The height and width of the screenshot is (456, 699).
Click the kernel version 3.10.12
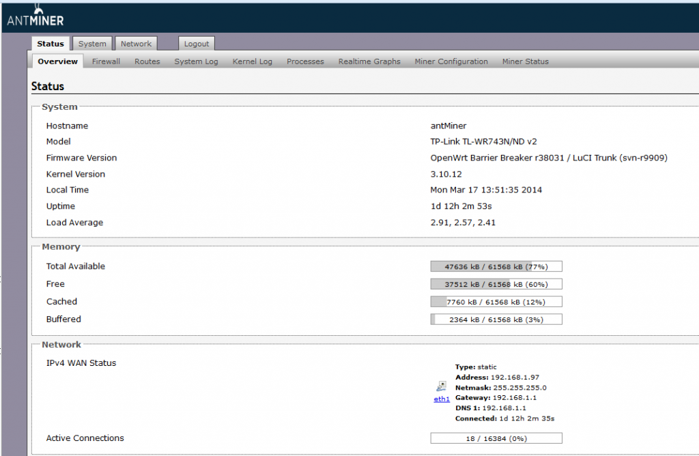pyautogui.click(x=446, y=174)
